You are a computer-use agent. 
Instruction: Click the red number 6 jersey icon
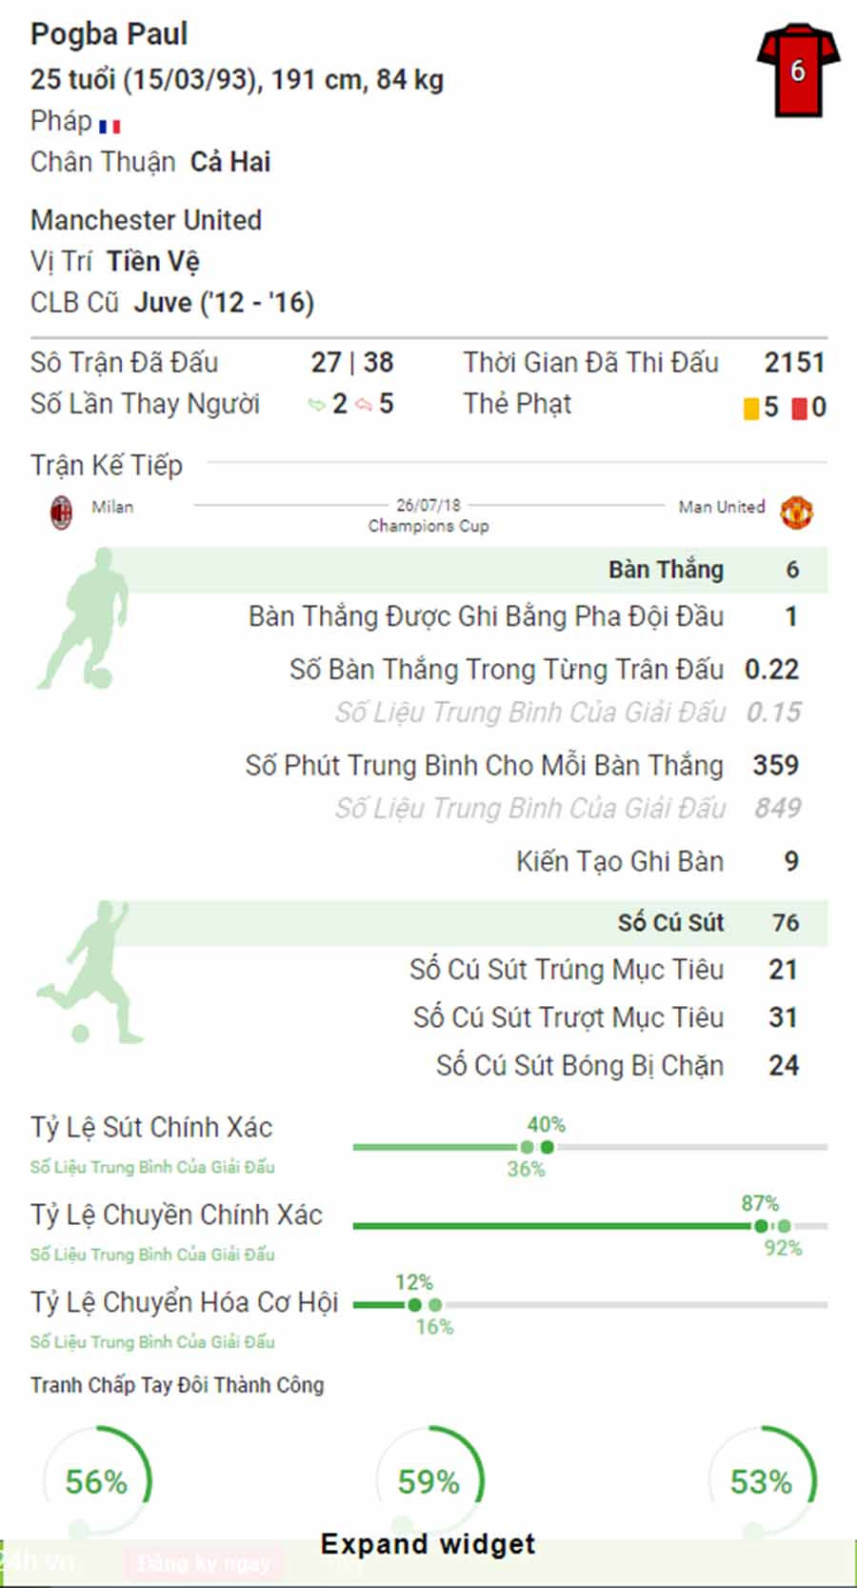click(798, 70)
